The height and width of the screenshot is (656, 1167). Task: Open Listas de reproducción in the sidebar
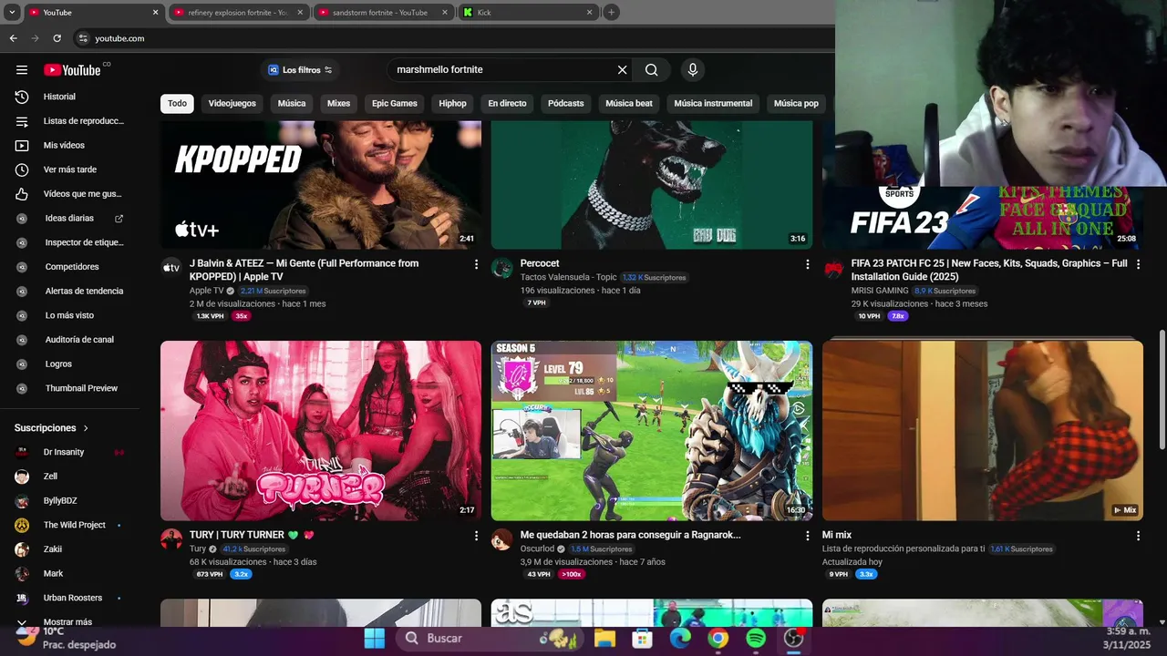pos(70,121)
